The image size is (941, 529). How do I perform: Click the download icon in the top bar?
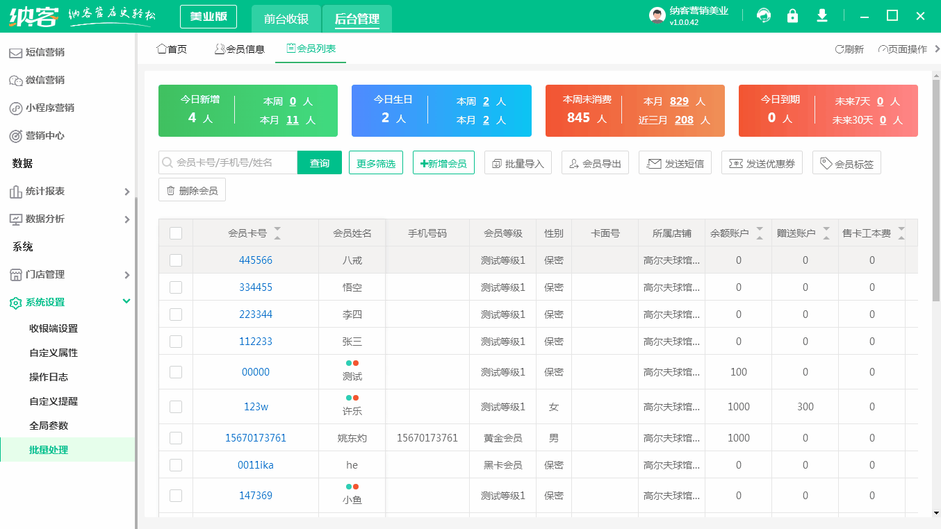[x=822, y=15]
